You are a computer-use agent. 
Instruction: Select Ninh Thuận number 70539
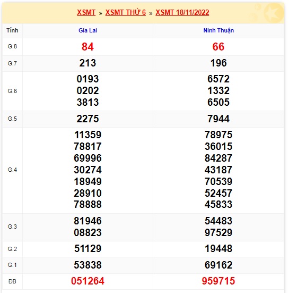pyautogui.click(x=218, y=181)
